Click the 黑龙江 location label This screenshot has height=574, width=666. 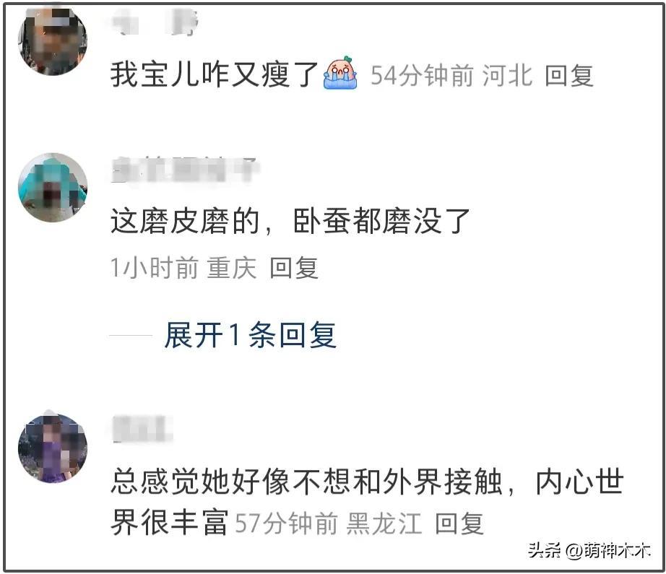pyautogui.click(x=384, y=523)
